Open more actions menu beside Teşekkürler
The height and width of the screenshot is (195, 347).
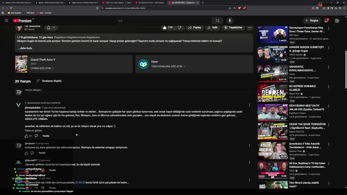pyautogui.click(x=250, y=27)
